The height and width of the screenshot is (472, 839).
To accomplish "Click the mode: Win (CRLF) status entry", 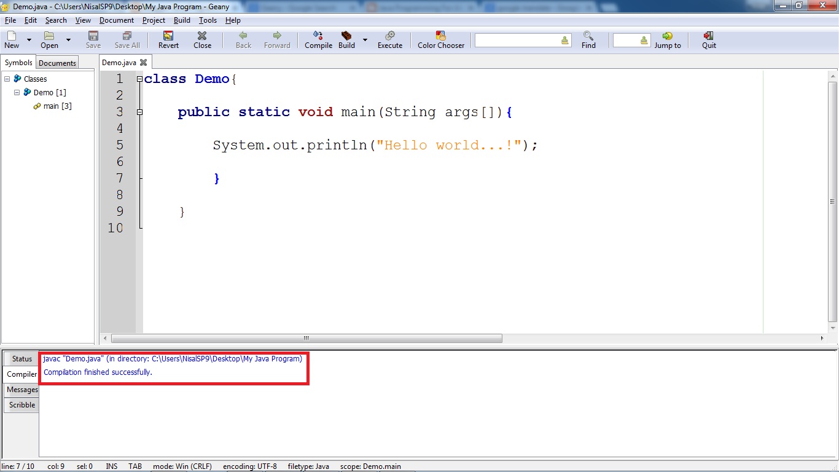I will [182, 466].
